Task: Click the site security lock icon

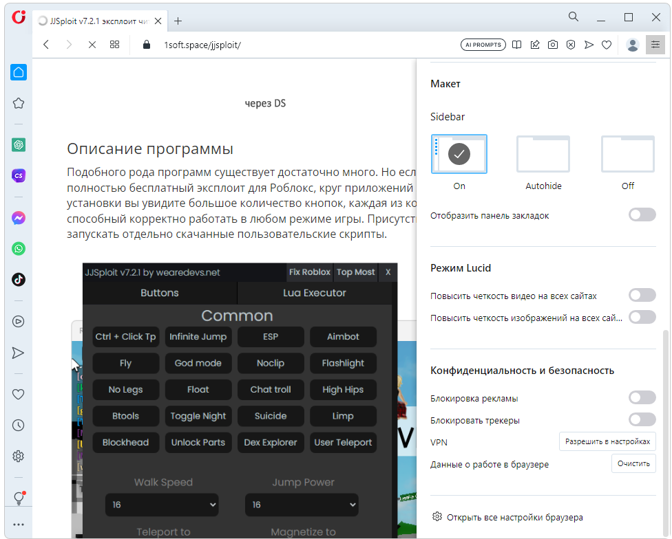Action: click(147, 45)
